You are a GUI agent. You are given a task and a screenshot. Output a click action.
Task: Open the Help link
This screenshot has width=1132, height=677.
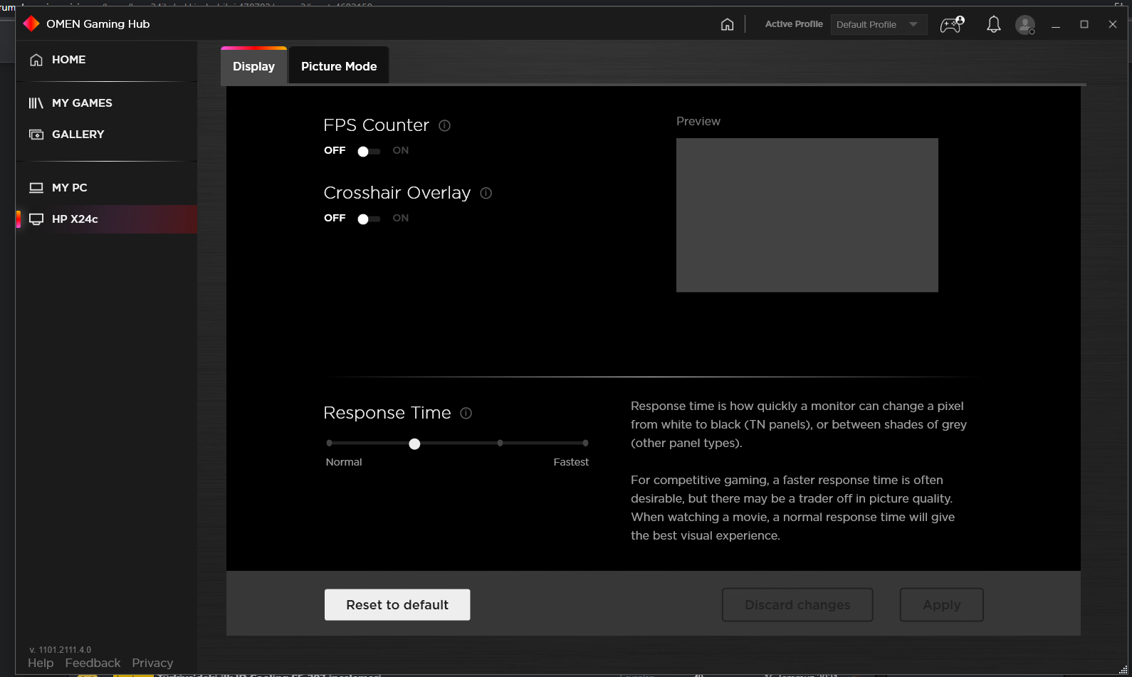pos(41,663)
